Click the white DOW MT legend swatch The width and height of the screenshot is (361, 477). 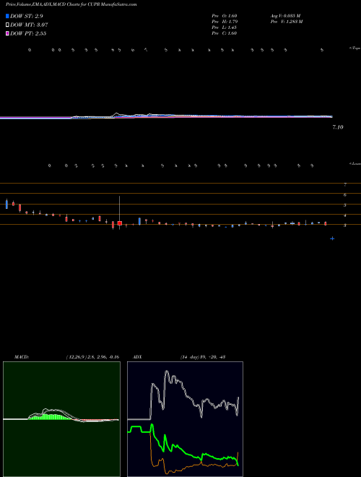8,25
